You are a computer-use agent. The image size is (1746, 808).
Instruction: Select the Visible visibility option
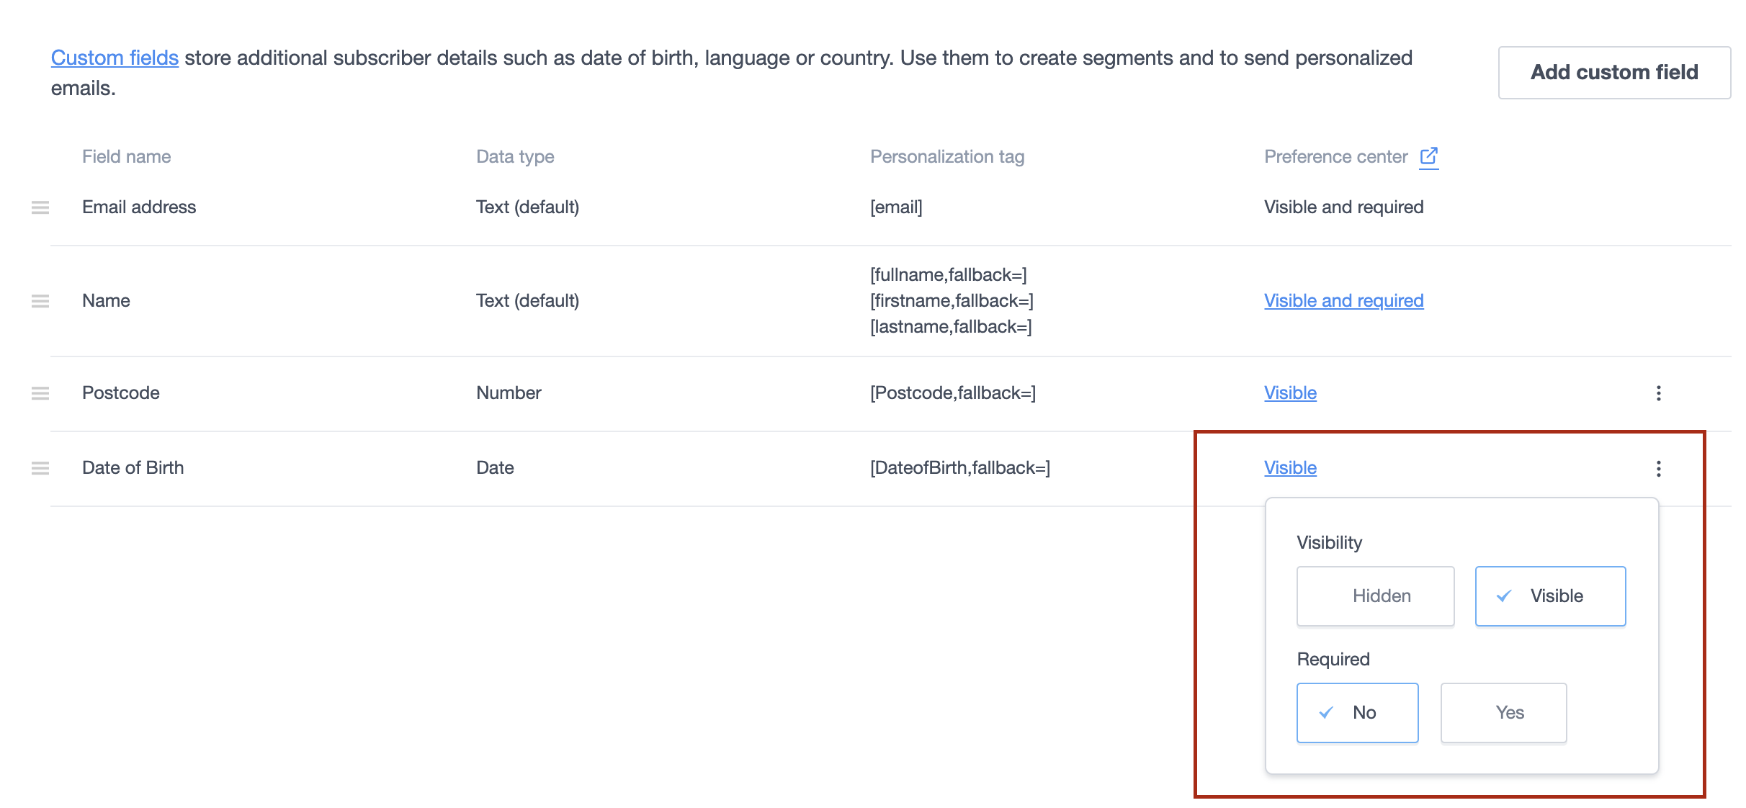tap(1550, 596)
